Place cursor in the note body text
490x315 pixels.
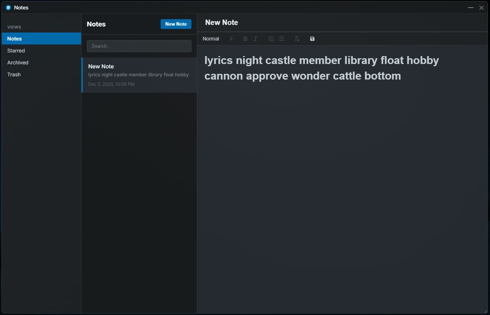point(321,68)
